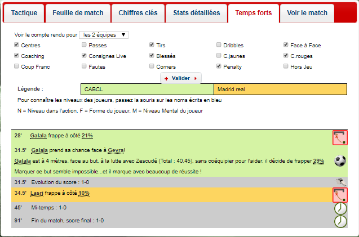359x237 pixels.
Task: Enable the Corners checkbox
Action: point(152,66)
